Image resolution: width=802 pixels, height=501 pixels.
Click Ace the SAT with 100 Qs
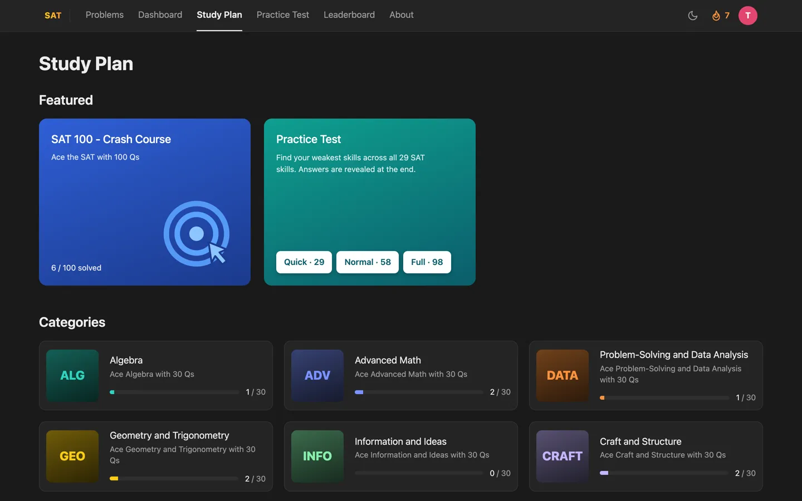[x=95, y=157]
